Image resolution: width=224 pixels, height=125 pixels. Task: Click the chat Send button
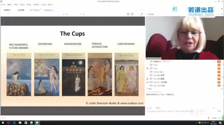[x=219, y=111]
